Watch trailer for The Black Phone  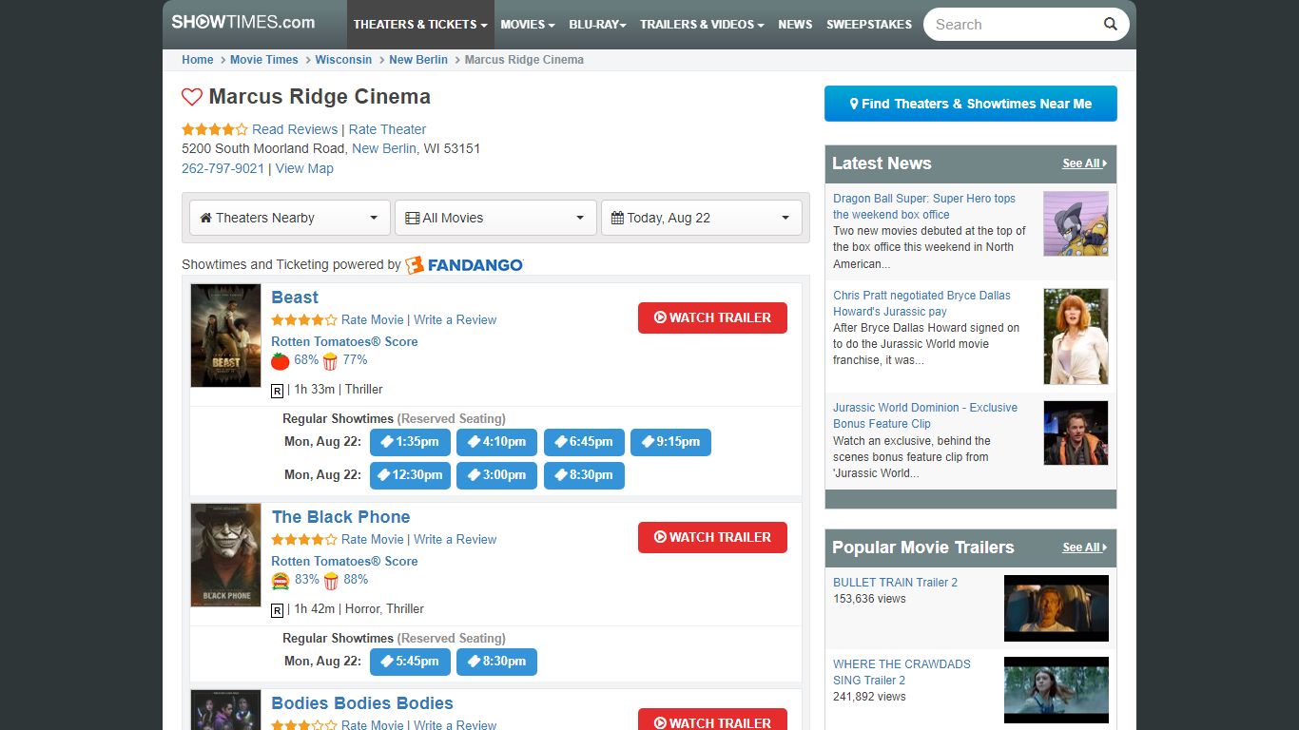coord(712,537)
